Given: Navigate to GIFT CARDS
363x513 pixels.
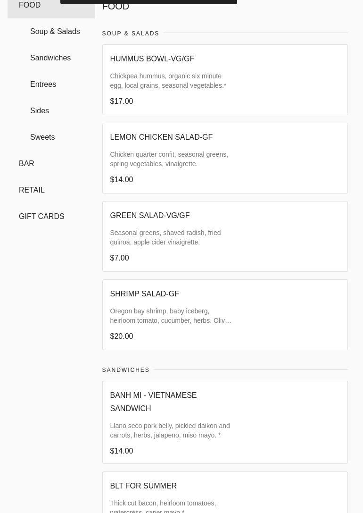Looking at the screenshot, I should pos(41,217).
